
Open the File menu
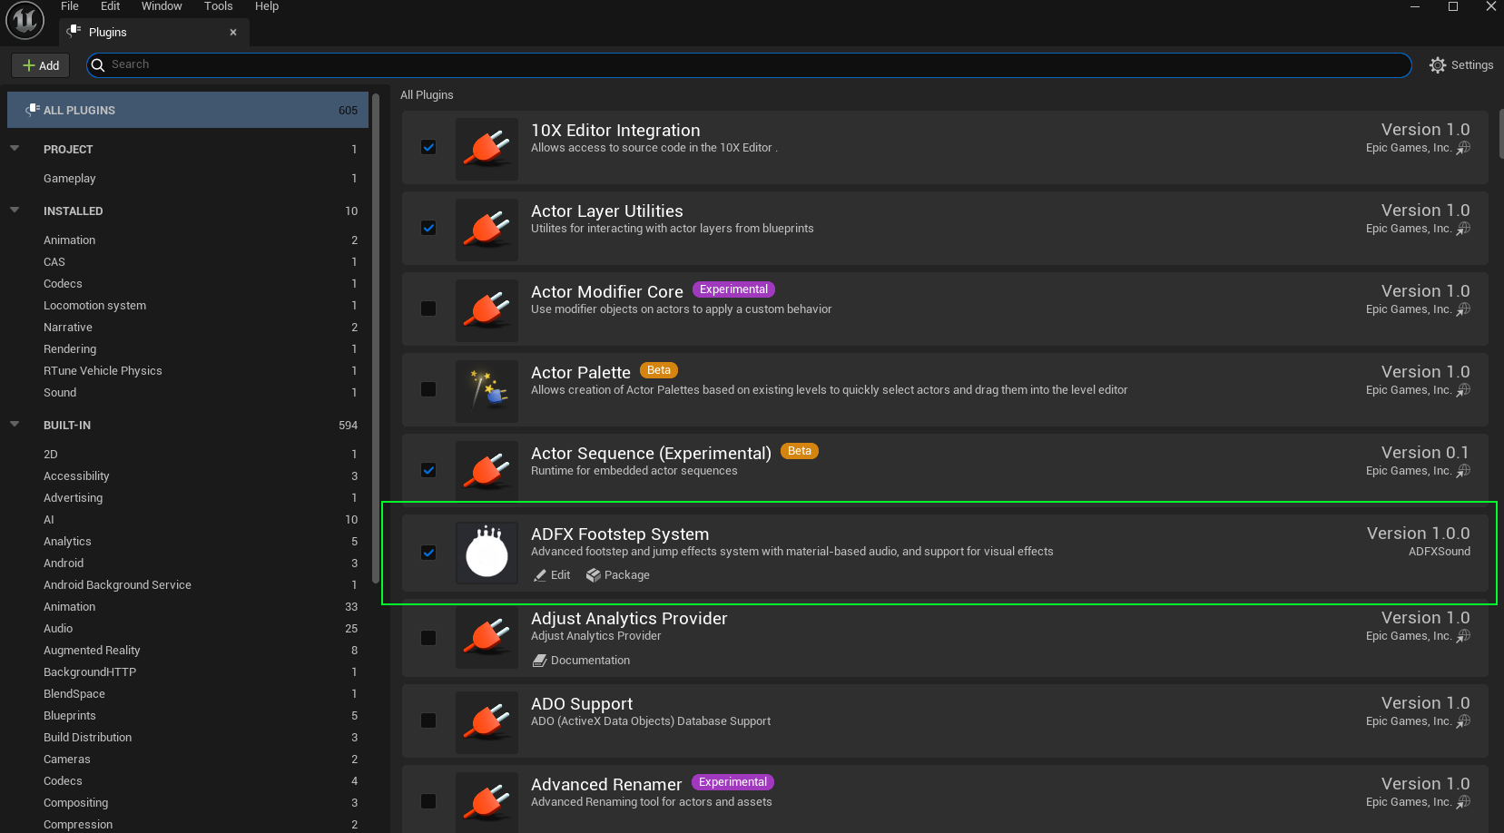point(70,6)
